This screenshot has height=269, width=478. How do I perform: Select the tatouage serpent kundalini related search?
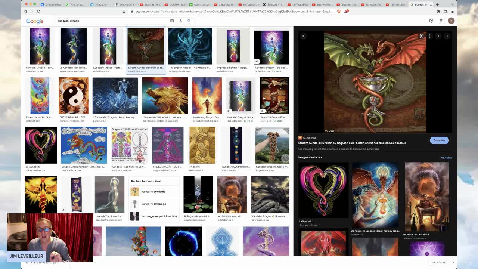pos(154,216)
